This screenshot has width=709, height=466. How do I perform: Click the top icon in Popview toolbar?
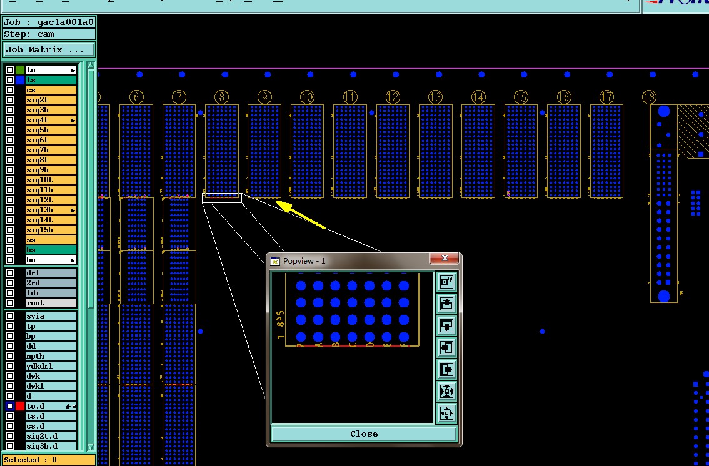pos(446,282)
